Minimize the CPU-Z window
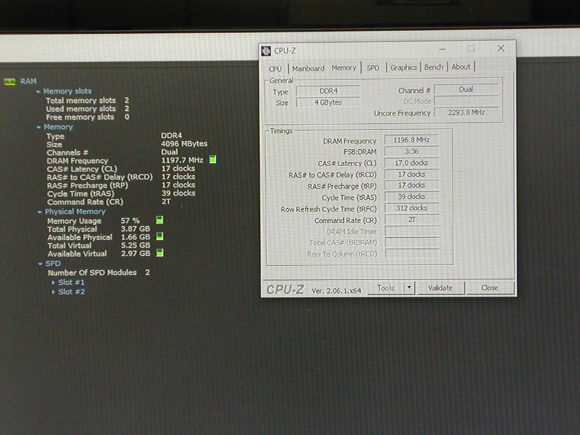 coord(443,49)
